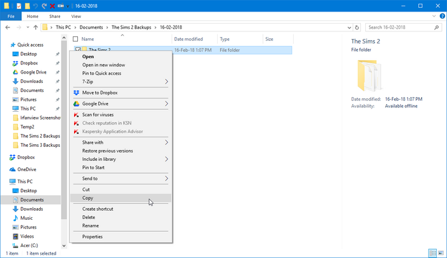
Task: Switch to details view button in status bar
Action: tap(433, 253)
